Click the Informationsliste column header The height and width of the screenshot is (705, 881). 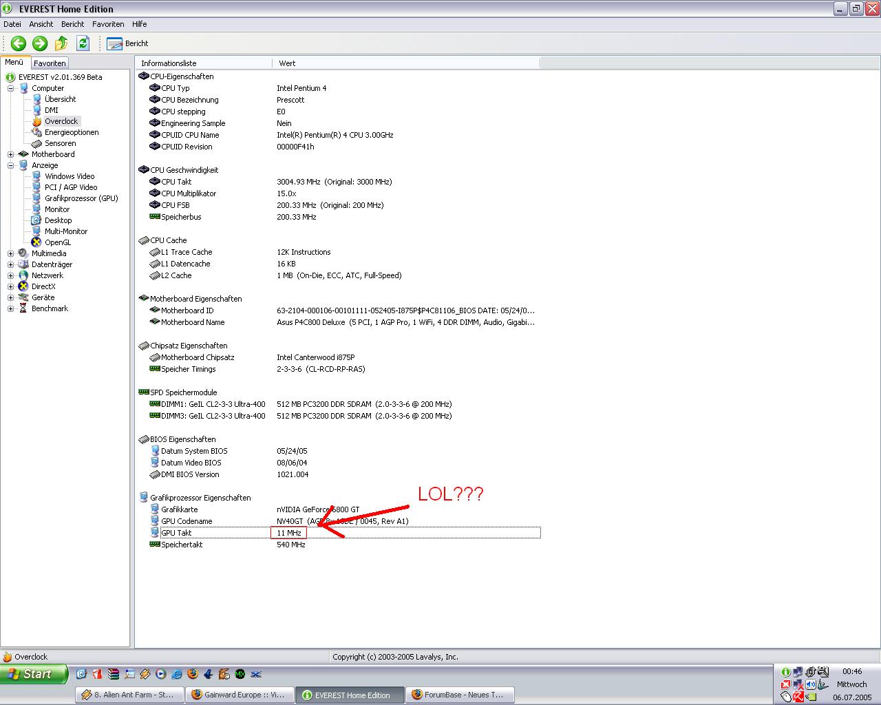204,63
